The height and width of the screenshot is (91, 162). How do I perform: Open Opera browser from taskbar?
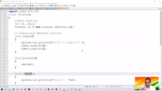[x=21, y=89]
